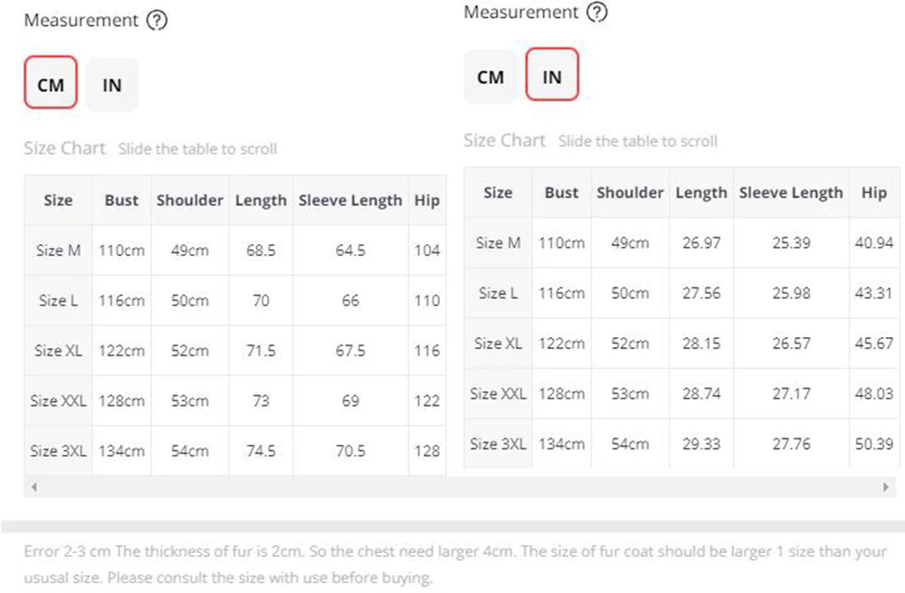905x593 pixels.
Task: Click the horizontal scrollbar track
Action: point(452,487)
